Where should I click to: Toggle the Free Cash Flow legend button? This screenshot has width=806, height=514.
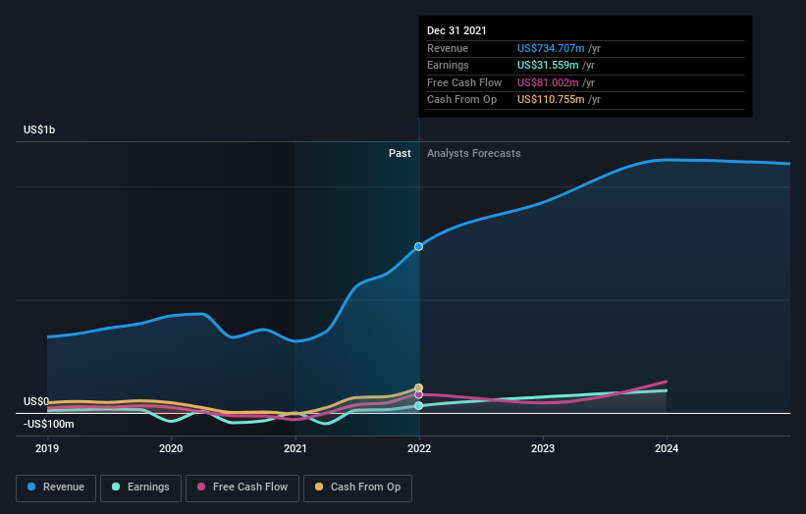pyautogui.click(x=242, y=488)
